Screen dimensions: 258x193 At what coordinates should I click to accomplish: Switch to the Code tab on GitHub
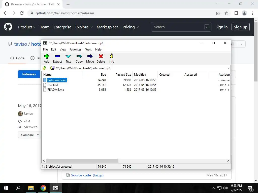pyautogui.click(x=17, y=58)
